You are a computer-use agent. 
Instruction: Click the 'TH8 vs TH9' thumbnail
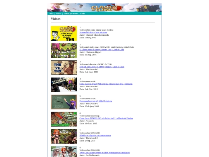pos(64,68)
